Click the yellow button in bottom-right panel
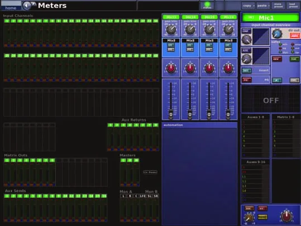Image resolution: width=301 pixels, height=226 pixels. click(262, 217)
